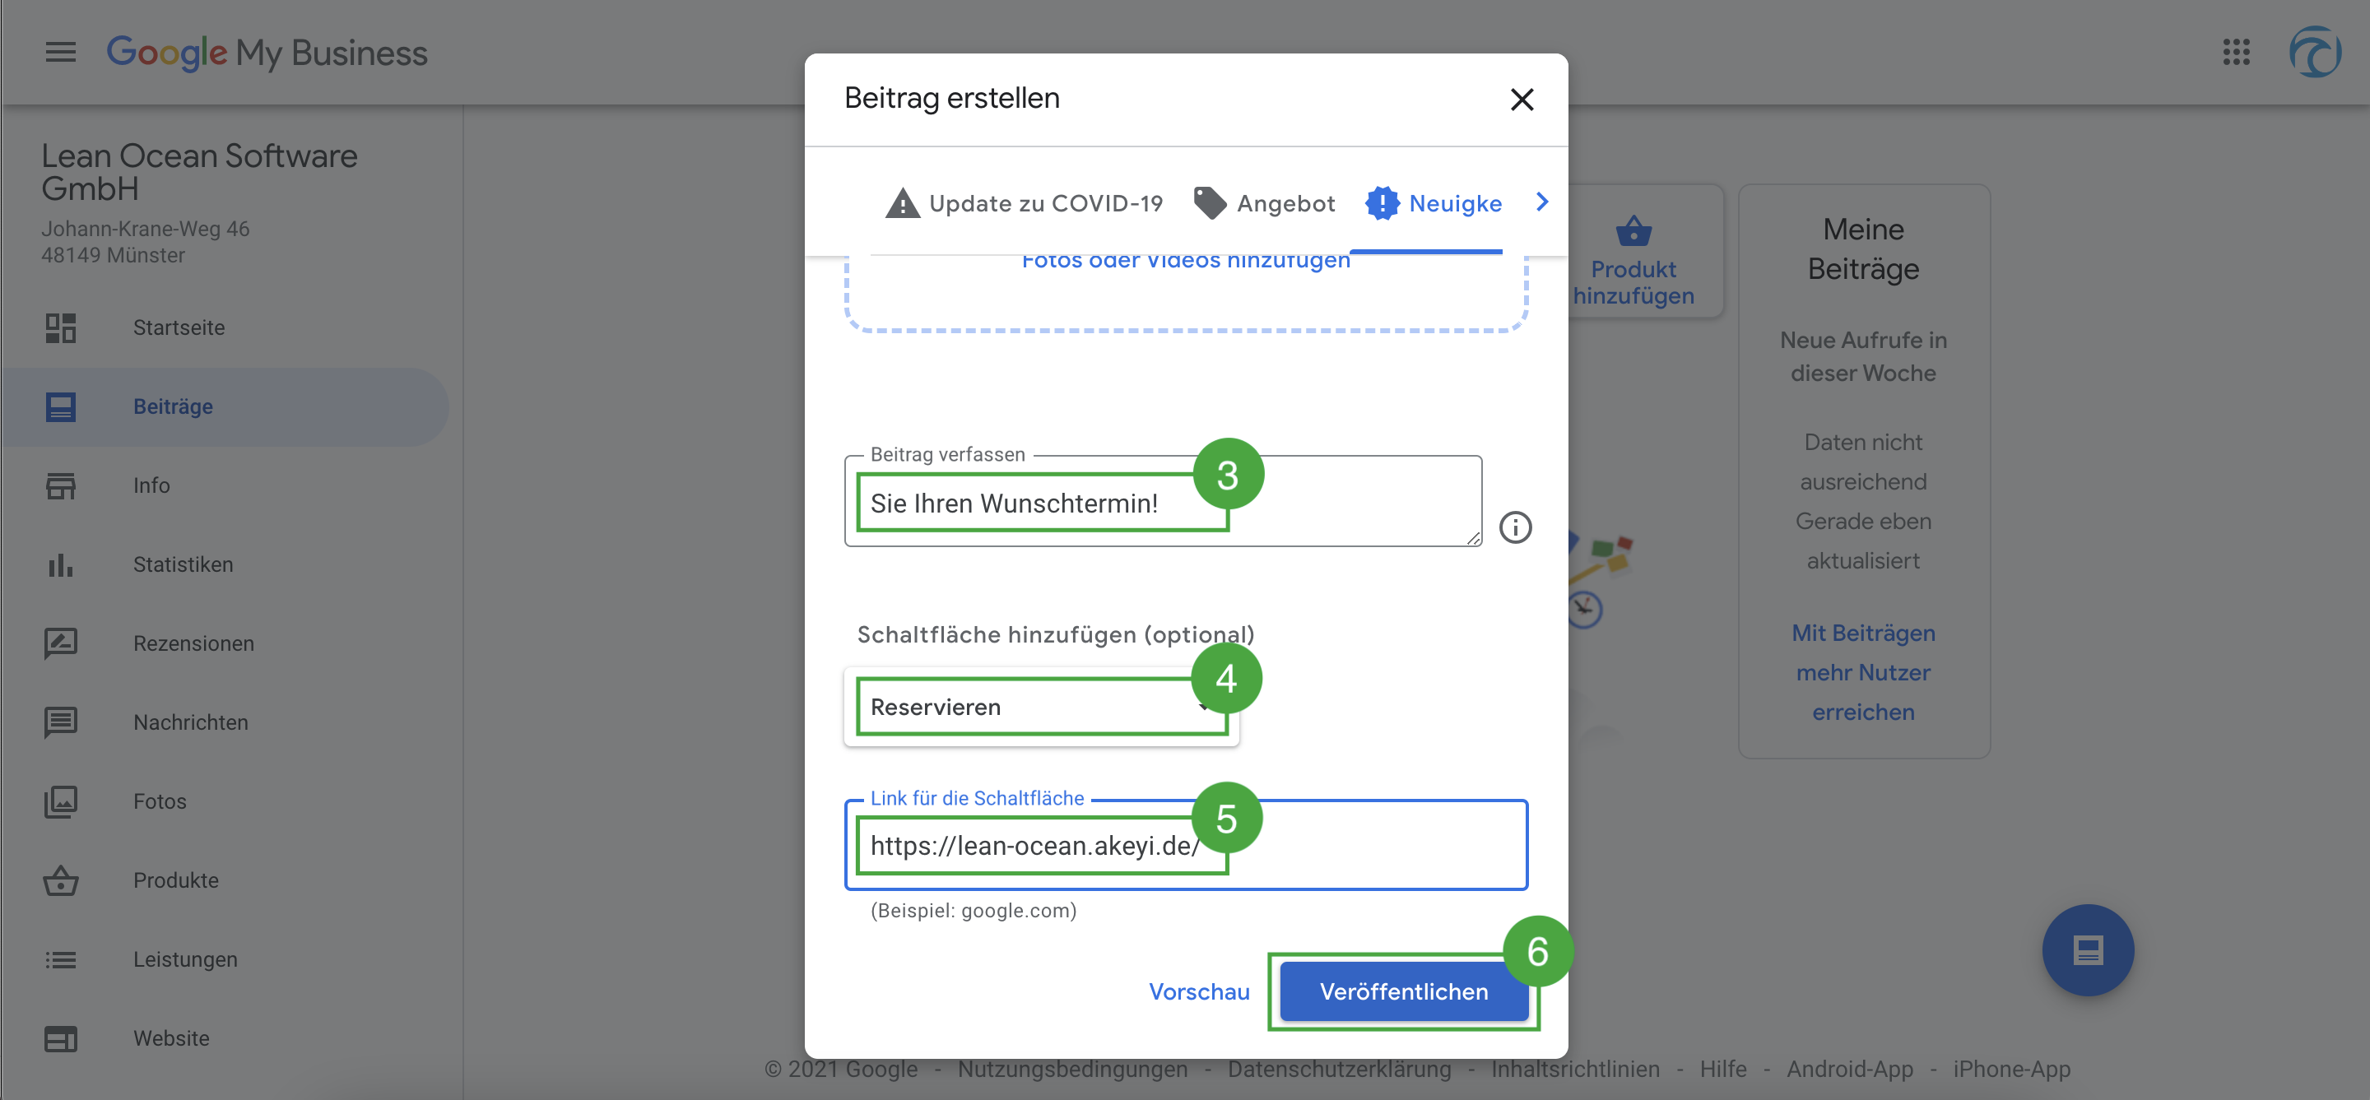Open Produkte section in sidebar

174,880
